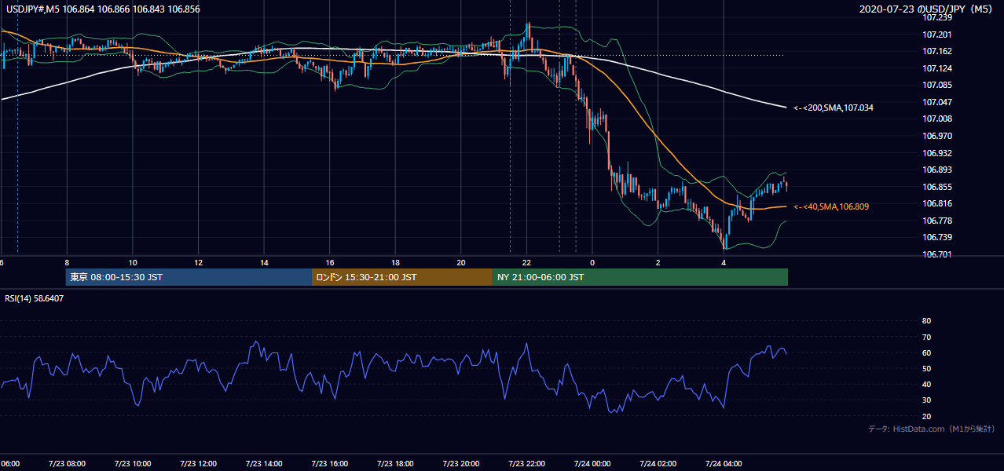Image resolution: width=1004 pixels, height=471 pixels.
Task: Click the 106.893 price axis label
Action: click(x=938, y=170)
